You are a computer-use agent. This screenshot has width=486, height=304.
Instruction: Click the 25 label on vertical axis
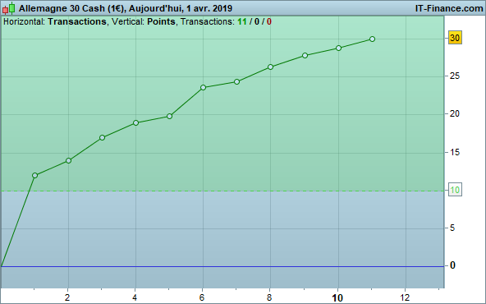pos(455,76)
